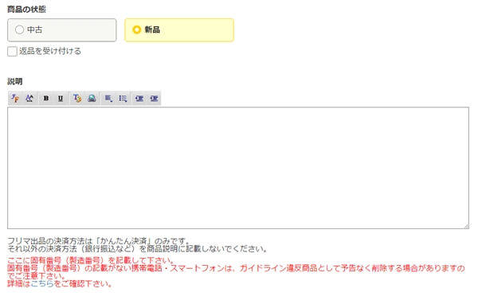Image resolution: width=478 pixels, height=296 pixels.
Task: Insert a hyperlink via the link icon
Action: 92,99
